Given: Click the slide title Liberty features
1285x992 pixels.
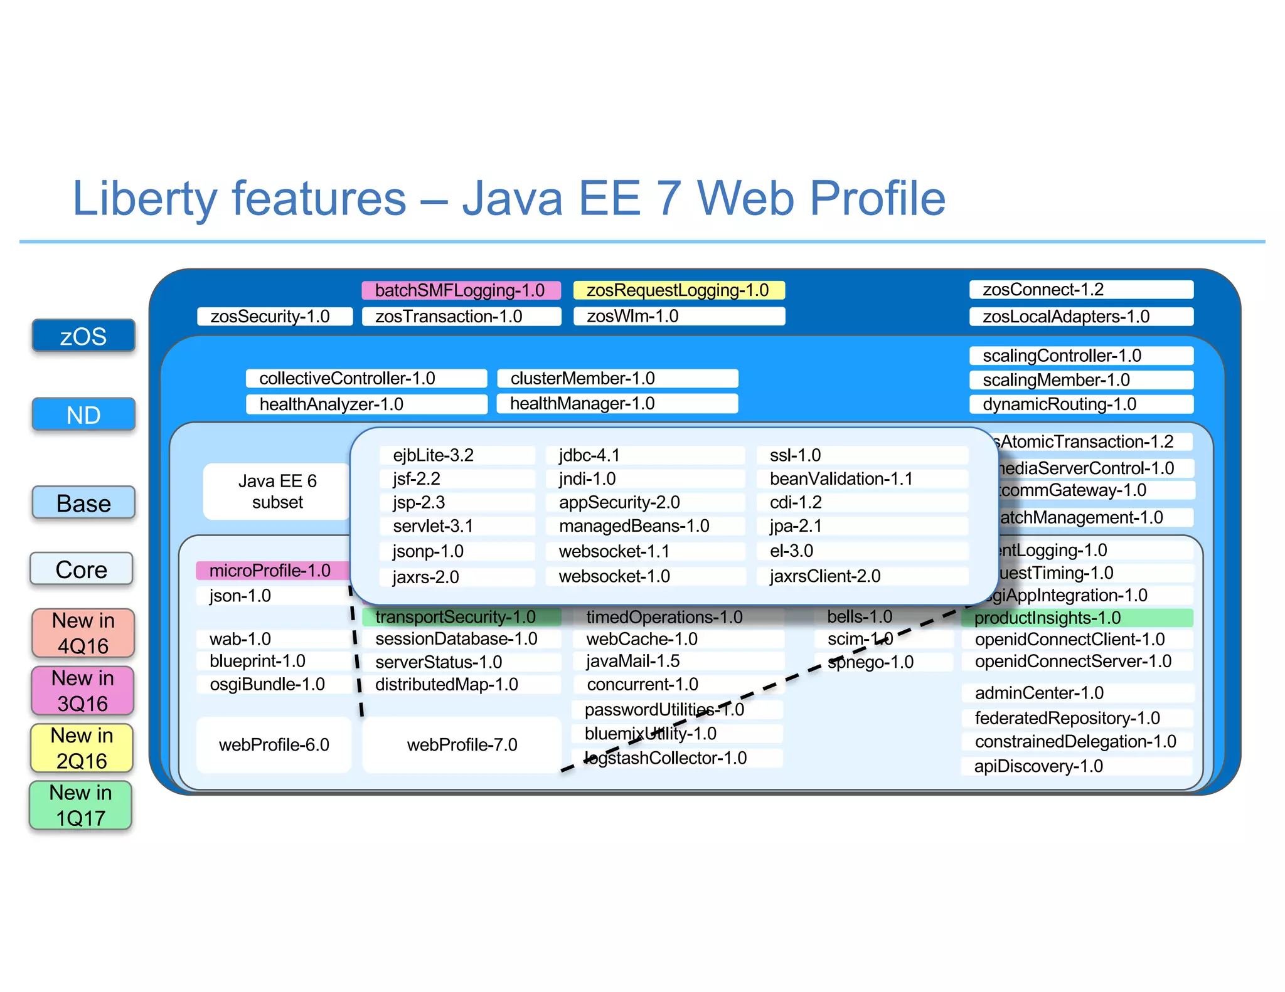Looking at the screenshot, I should (x=508, y=198).
